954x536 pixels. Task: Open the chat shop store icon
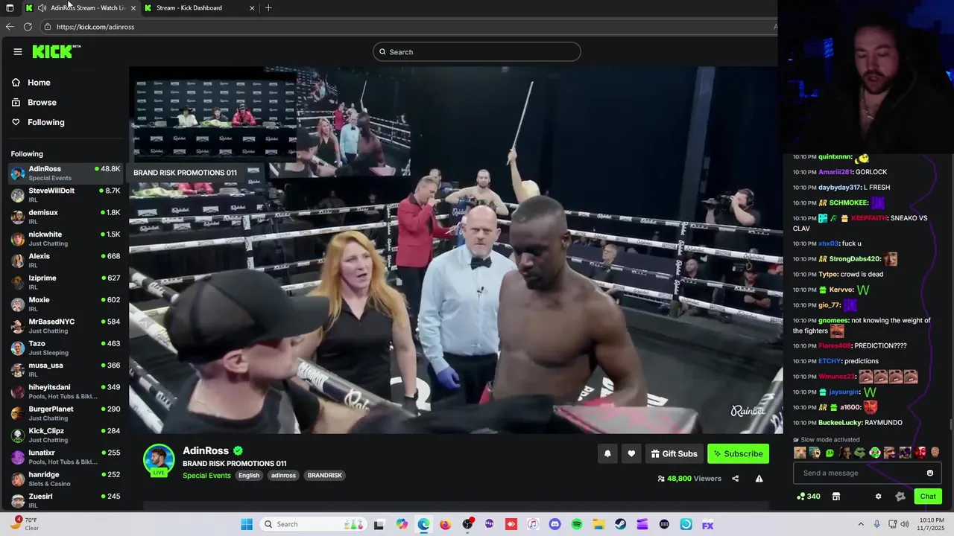[x=836, y=497]
